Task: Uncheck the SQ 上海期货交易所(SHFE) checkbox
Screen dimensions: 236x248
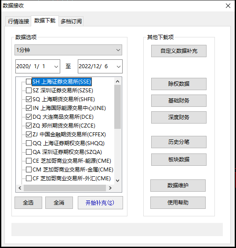Action: [29, 99]
